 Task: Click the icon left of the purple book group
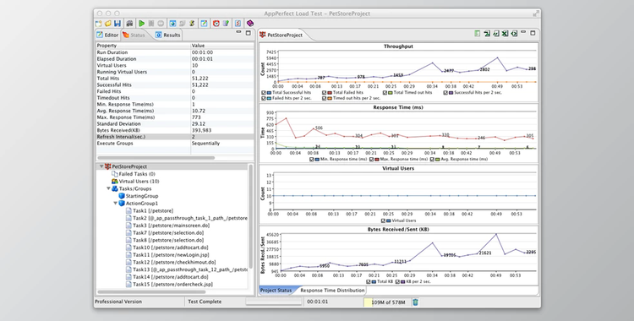coord(238,24)
